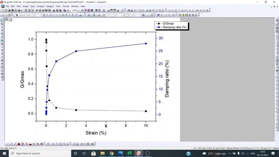Screen dimensions: 279x157
Task: Open Excel from the taskbar
Action: coord(130,153)
